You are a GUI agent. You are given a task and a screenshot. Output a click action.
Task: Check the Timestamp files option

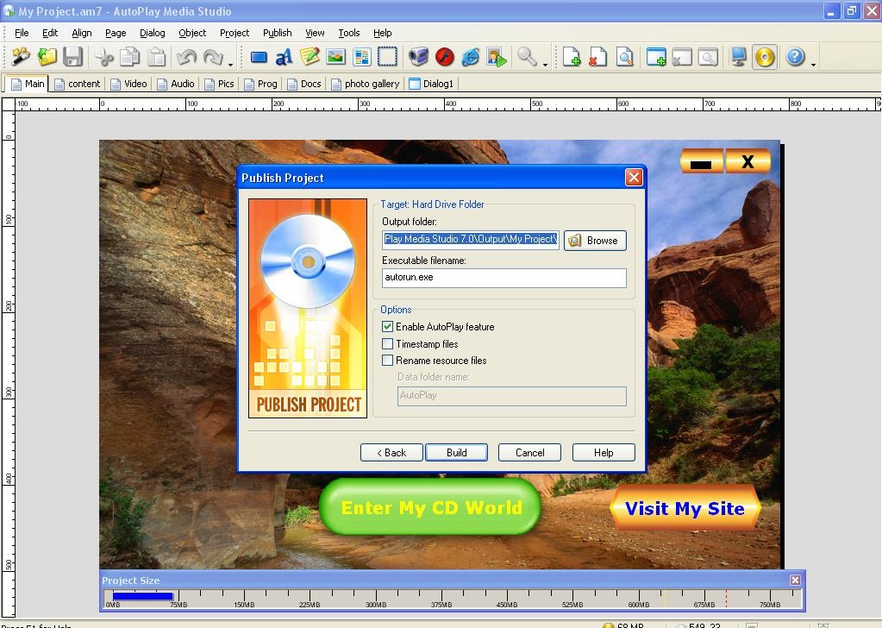[x=388, y=343]
